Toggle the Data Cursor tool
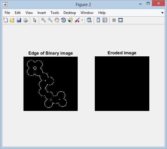The width and height of the screenshot is (167, 149). pos(70,20)
